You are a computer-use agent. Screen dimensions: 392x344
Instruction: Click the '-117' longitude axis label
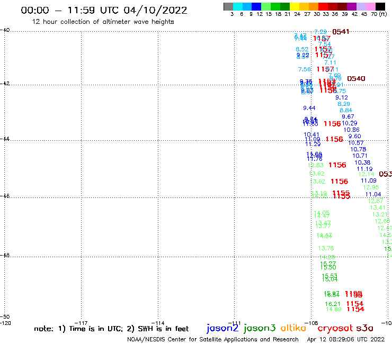tap(81, 323)
